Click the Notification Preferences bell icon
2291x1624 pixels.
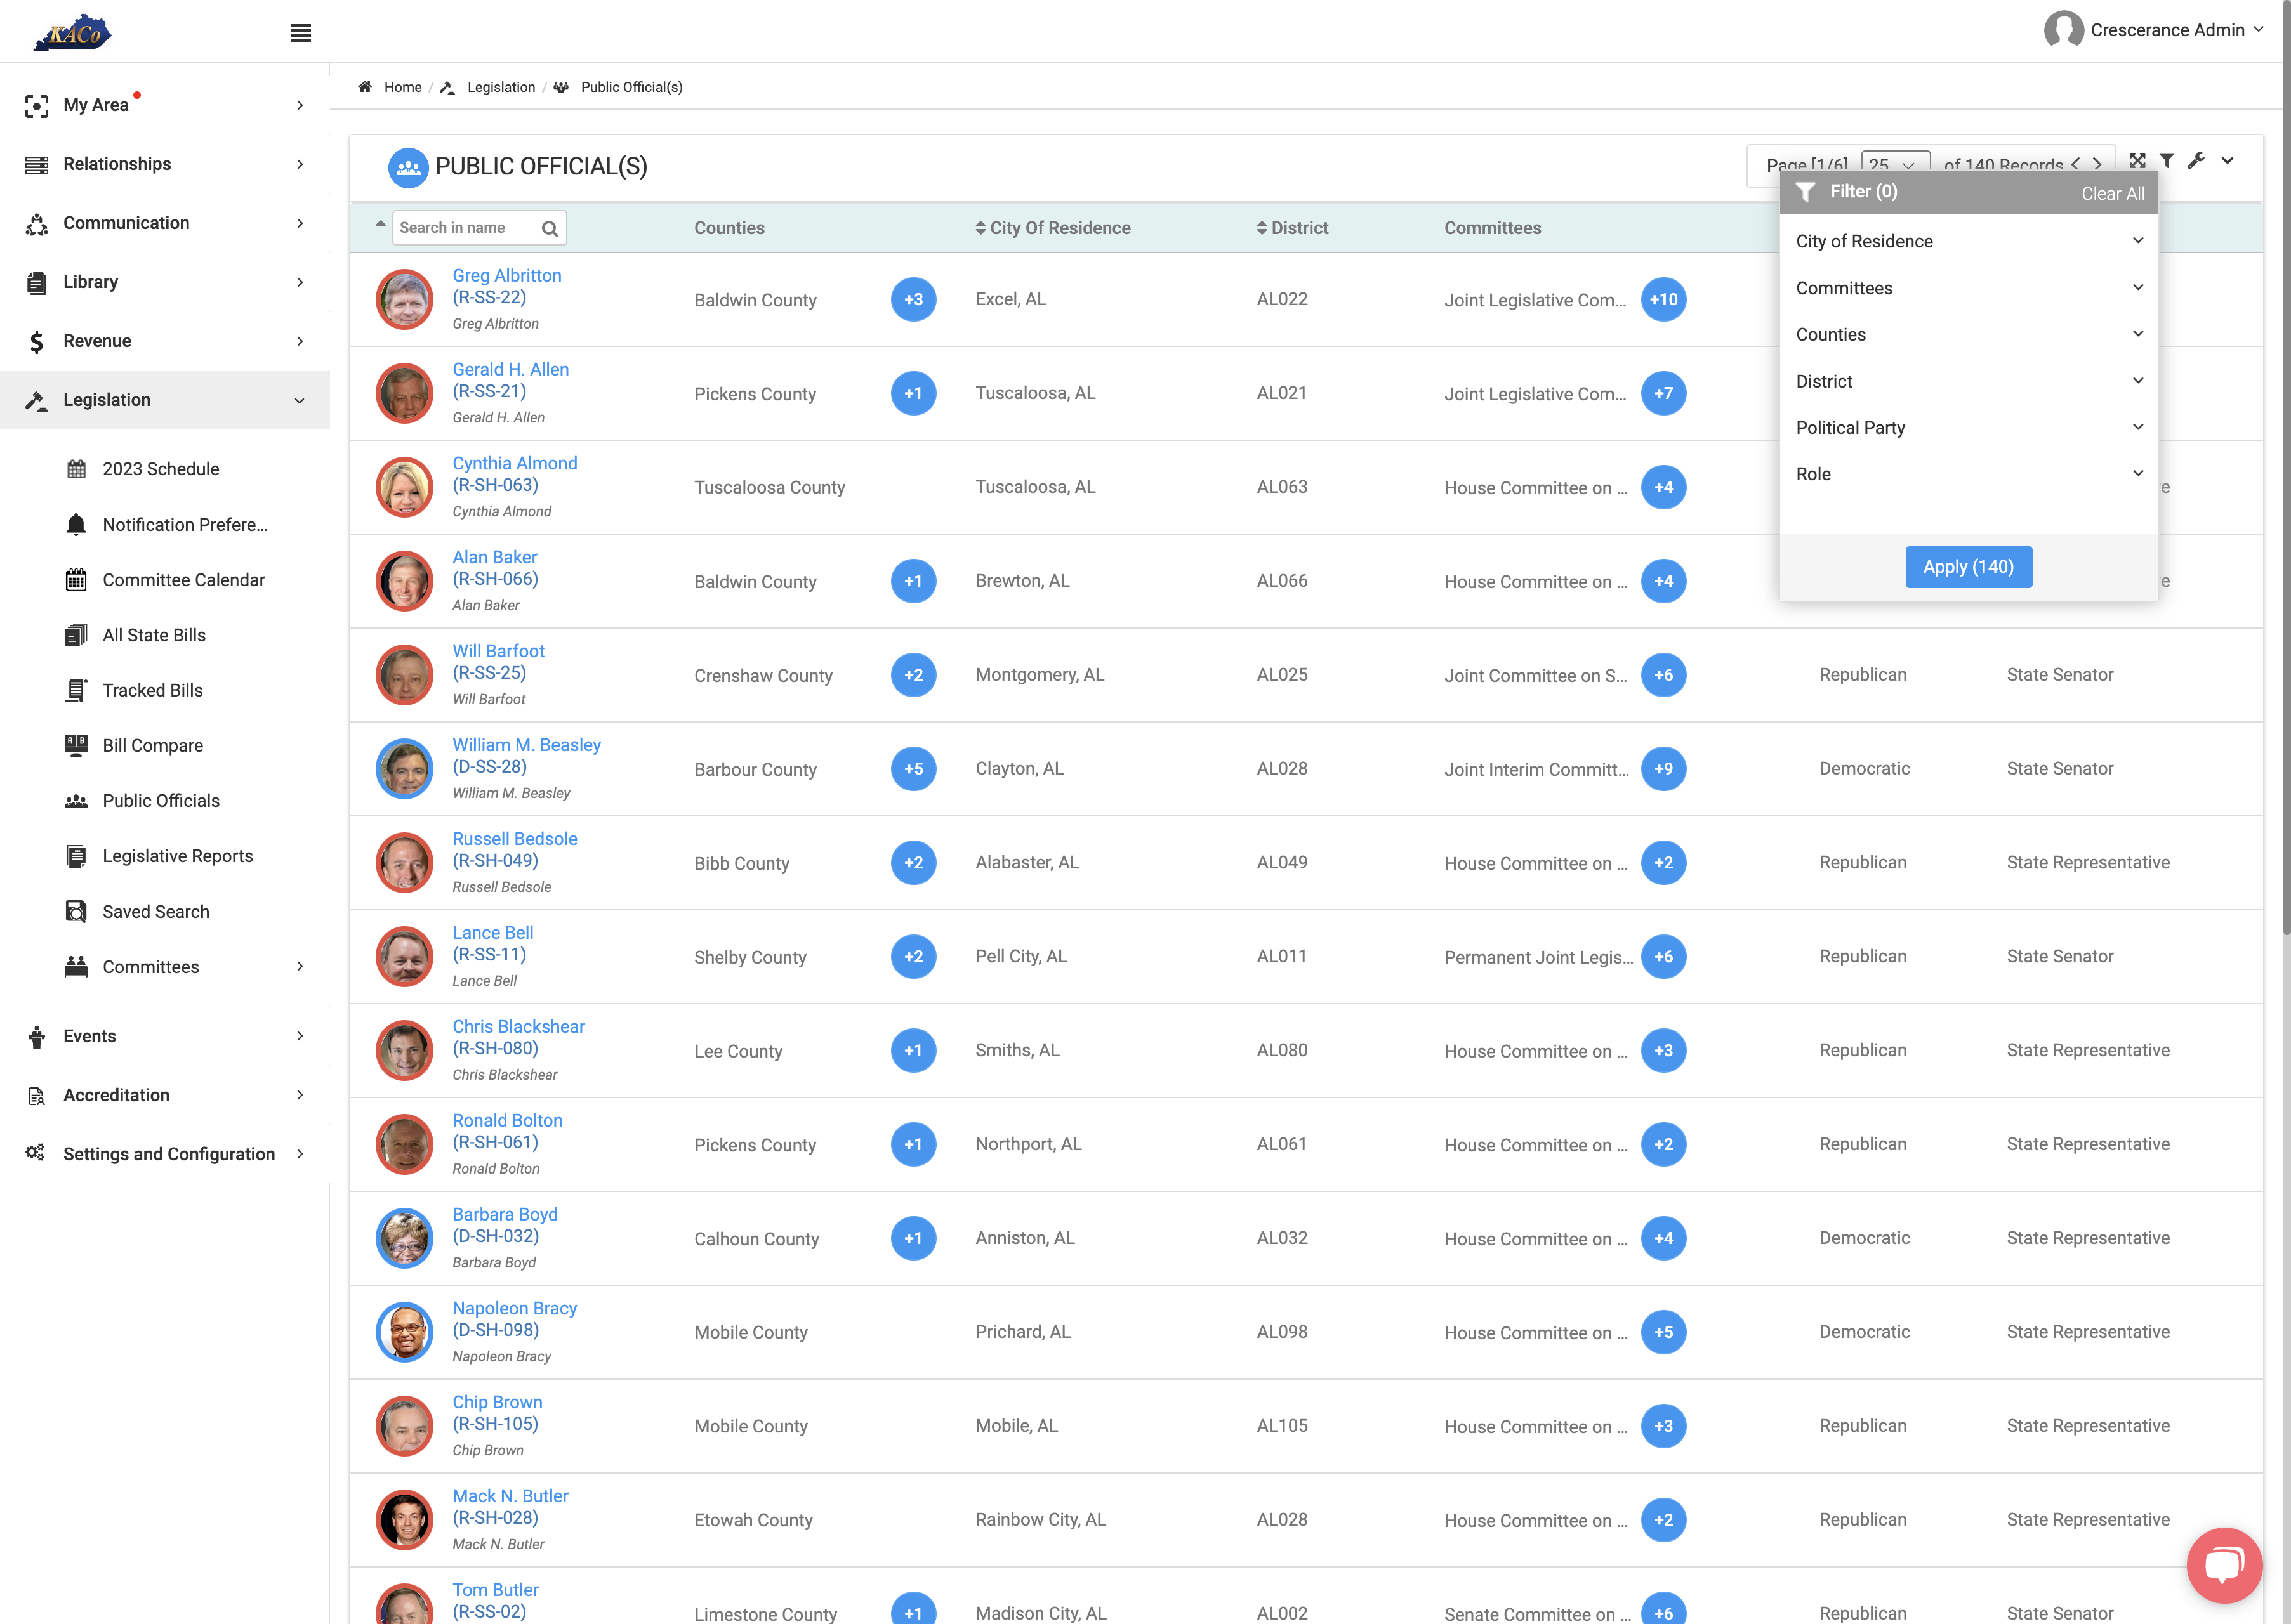click(x=76, y=524)
